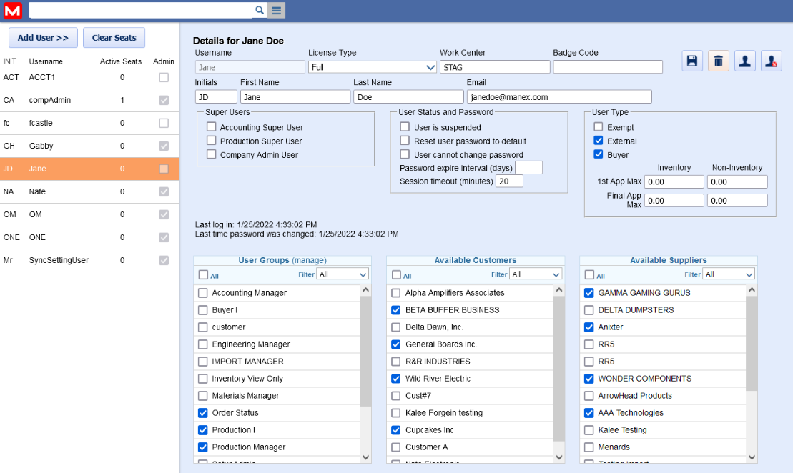Screen dimensions: 793x473
Task: Open User Groups filter dropdown
Action: (343, 274)
